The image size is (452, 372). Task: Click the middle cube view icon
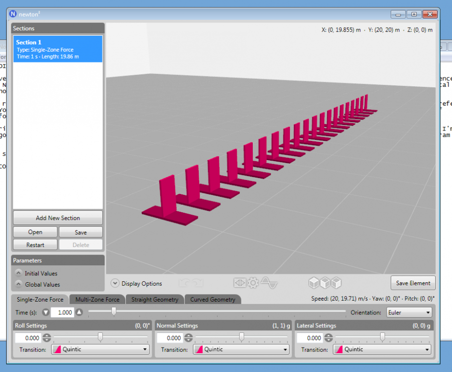coord(325,283)
